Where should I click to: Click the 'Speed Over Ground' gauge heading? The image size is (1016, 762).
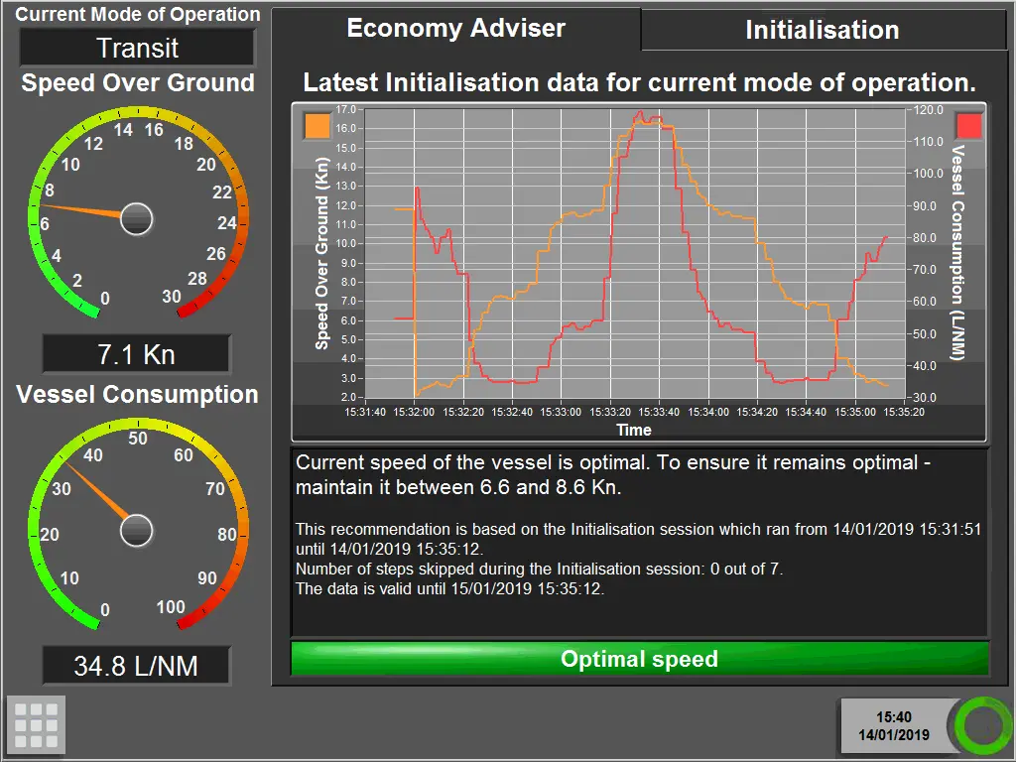[x=137, y=83]
